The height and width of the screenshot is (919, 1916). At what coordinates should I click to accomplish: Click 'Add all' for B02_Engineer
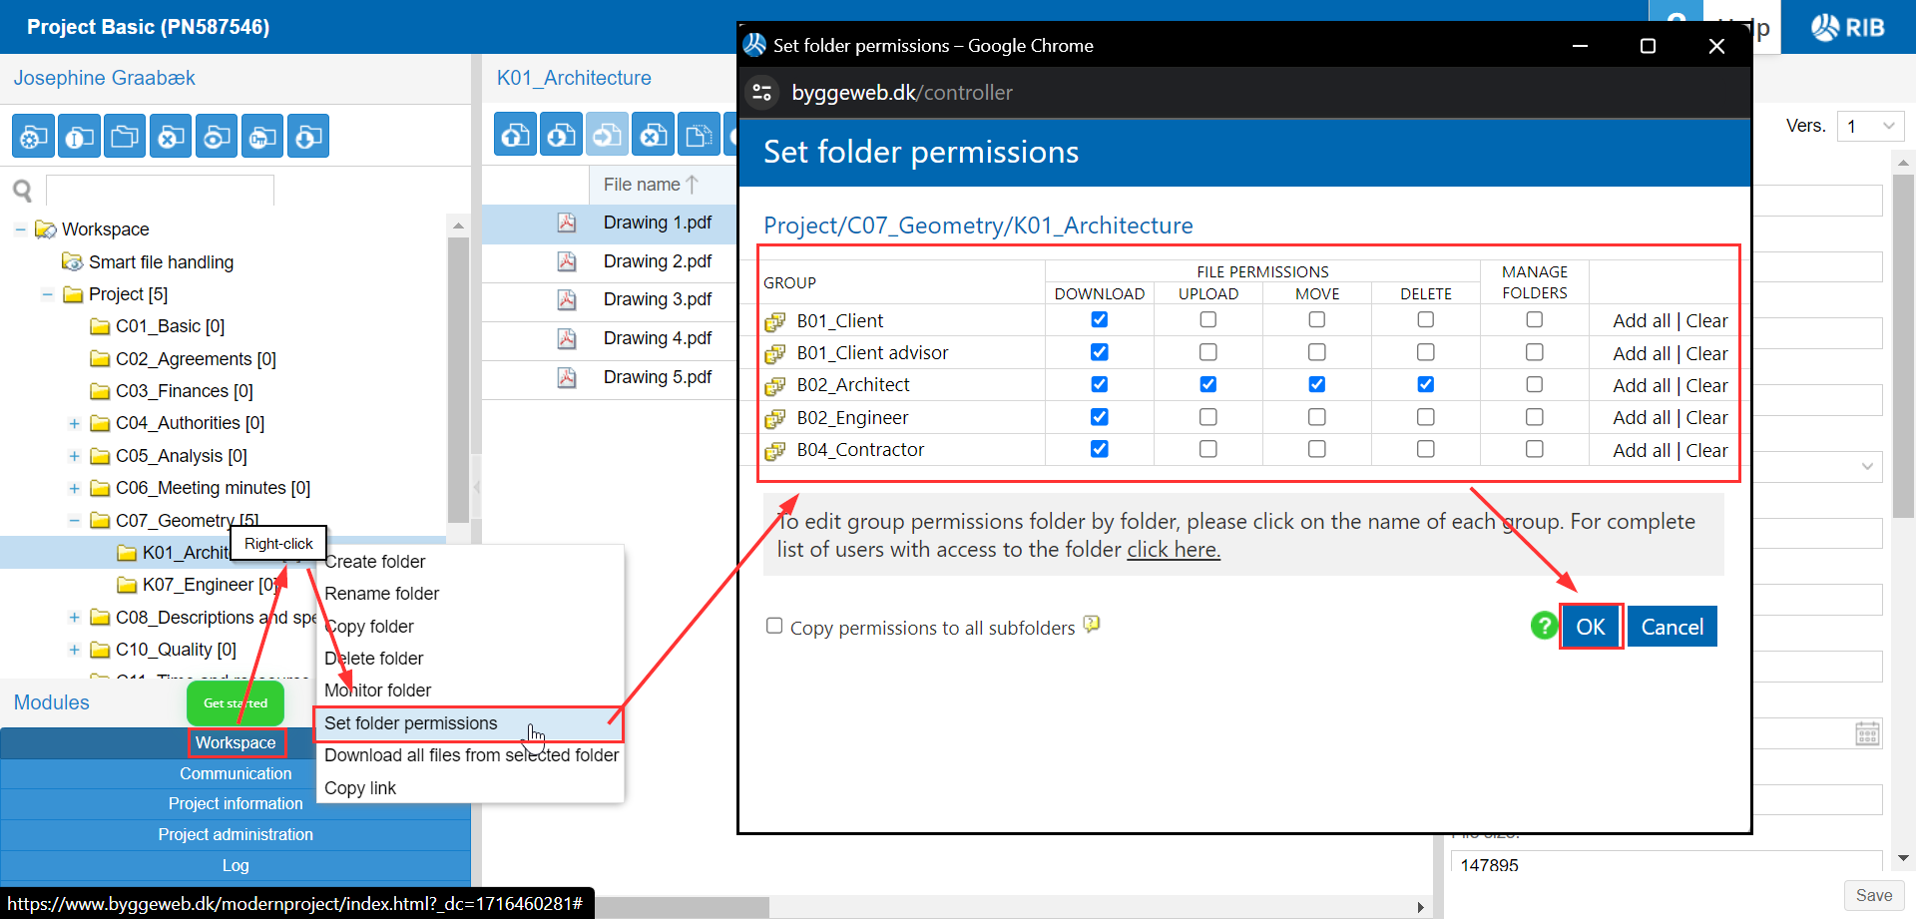1641,418
